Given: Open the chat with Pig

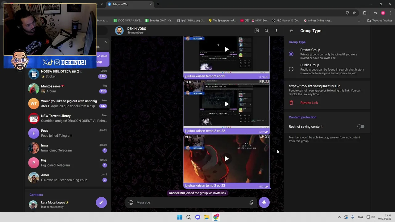Looking at the screenshot, I should point(68,162).
